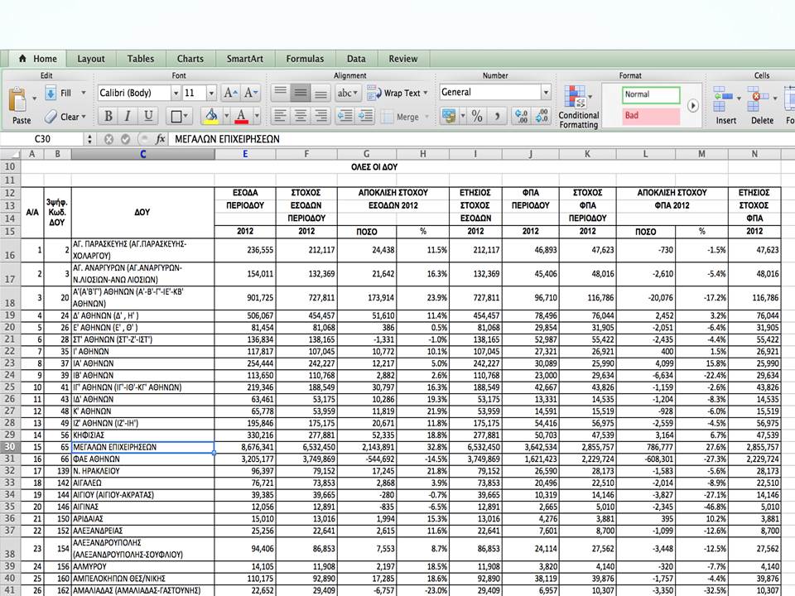
Task: Open the font name dropdown
Action: tap(176, 93)
